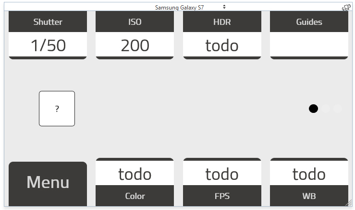Tap the FPS label

click(222, 196)
